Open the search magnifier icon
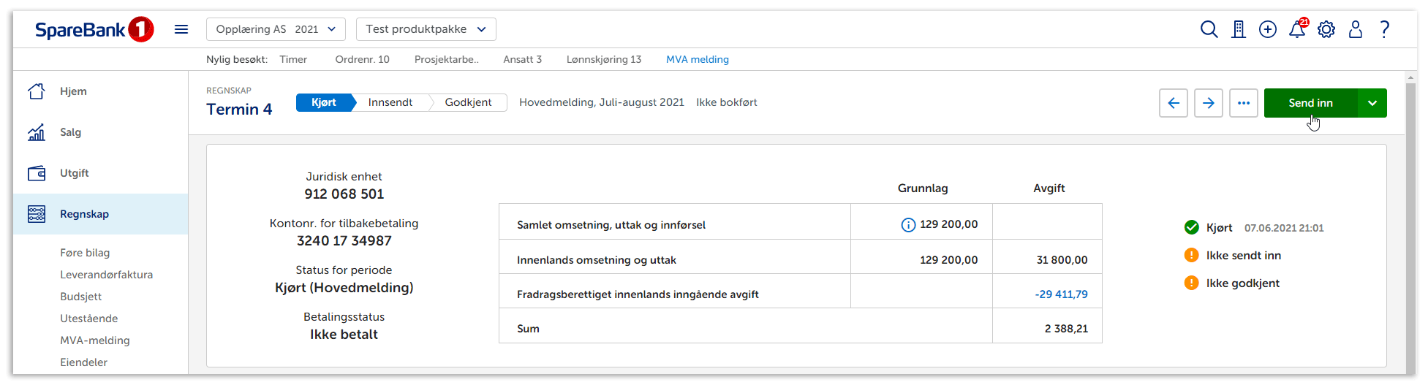This screenshot has height=385, width=1428. 1209,29
